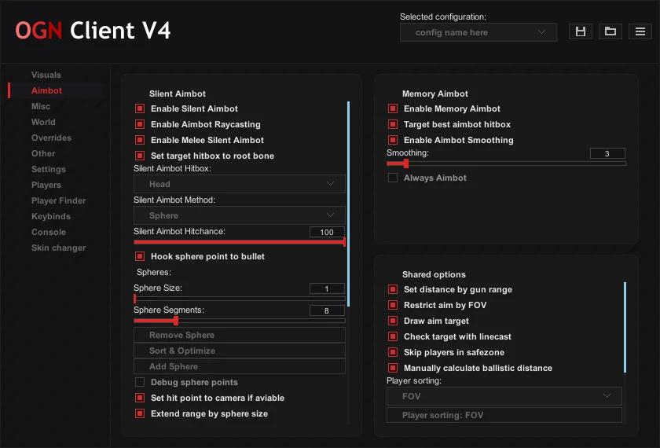Image resolution: width=660 pixels, height=448 pixels.
Task: Click the Sphere Size slider track
Action: (240, 299)
